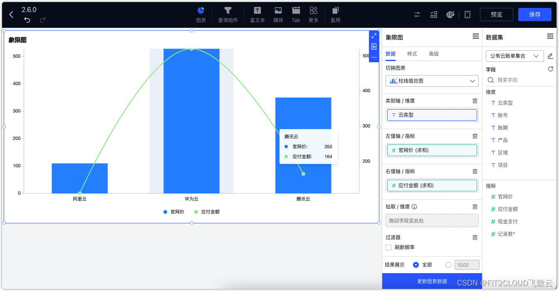This screenshot has width=559, height=291.
Task: Open the 更多 components menu
Action: point(314,15)
